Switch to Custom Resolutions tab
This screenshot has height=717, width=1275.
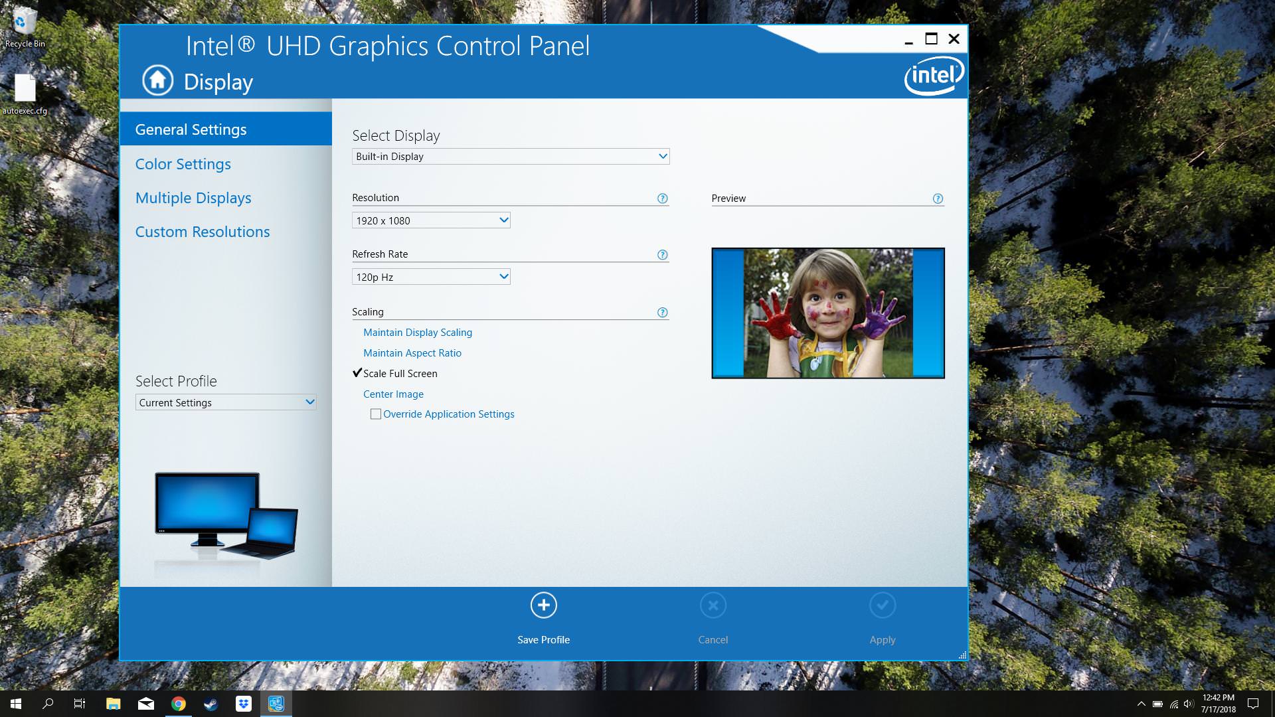pyautogui.click(x=203, y=232)
